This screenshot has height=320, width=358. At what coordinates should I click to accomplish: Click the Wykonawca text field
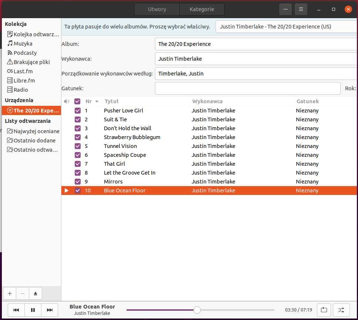pyautogui.click(x=256, y=59)
